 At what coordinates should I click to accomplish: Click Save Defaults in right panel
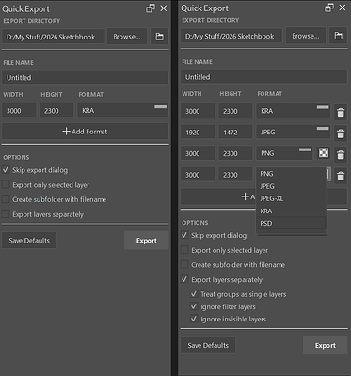tap(208, 345)
